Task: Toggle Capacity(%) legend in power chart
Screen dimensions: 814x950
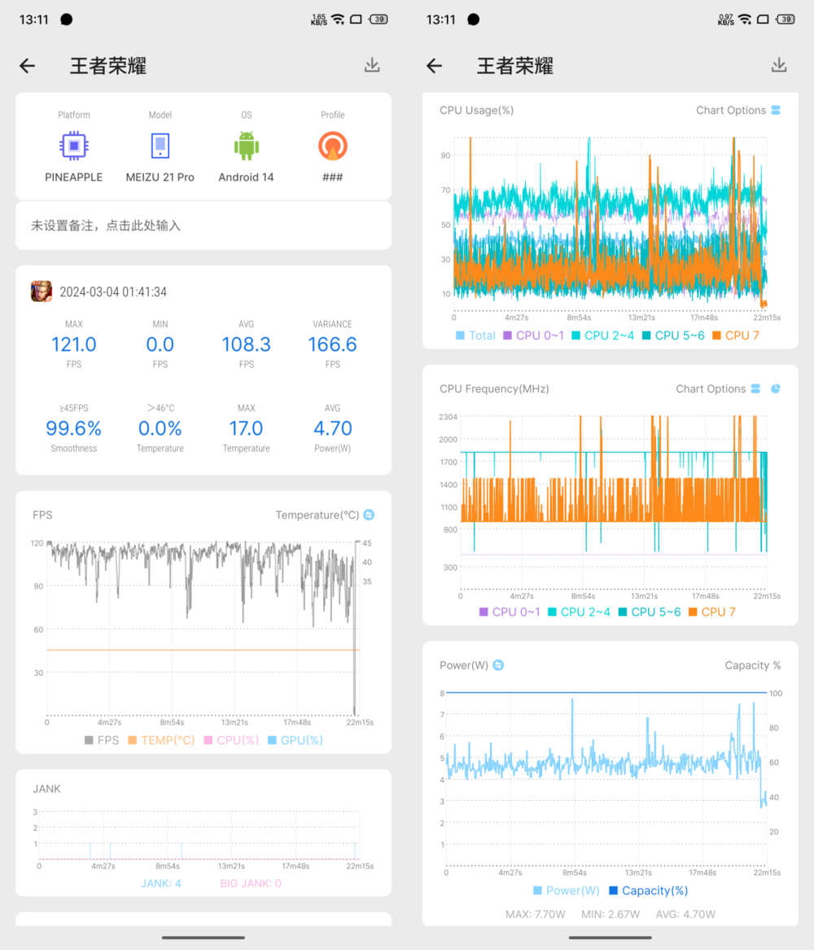Action: pyautogui.click(x=648, y=891)
